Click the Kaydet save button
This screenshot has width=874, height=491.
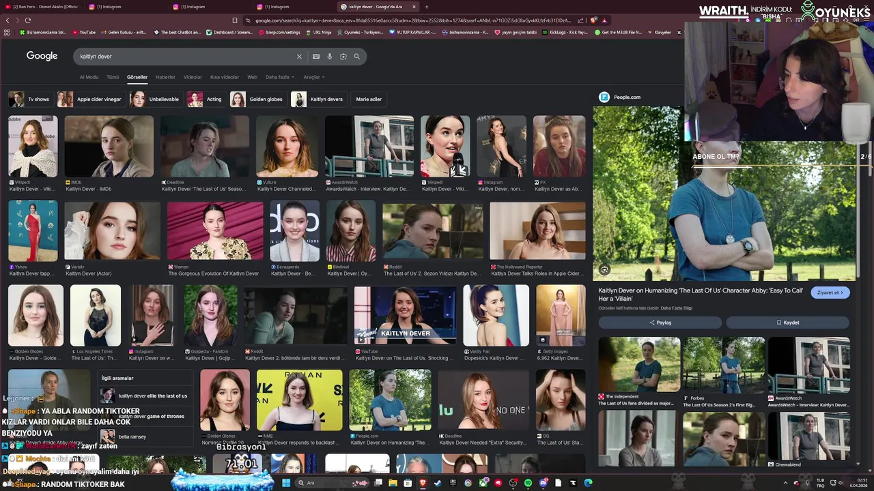787,323
